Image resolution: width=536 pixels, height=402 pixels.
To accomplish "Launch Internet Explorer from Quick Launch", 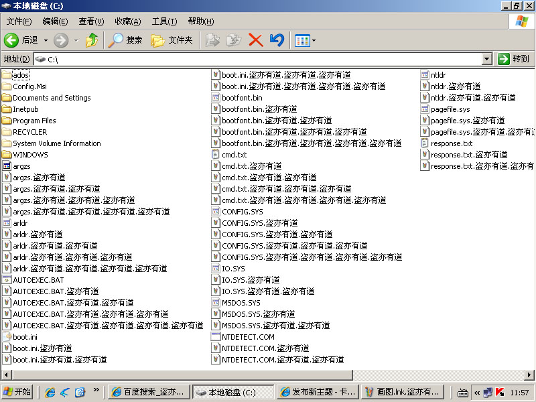I will pyautogui.click(x=50, y=392).
